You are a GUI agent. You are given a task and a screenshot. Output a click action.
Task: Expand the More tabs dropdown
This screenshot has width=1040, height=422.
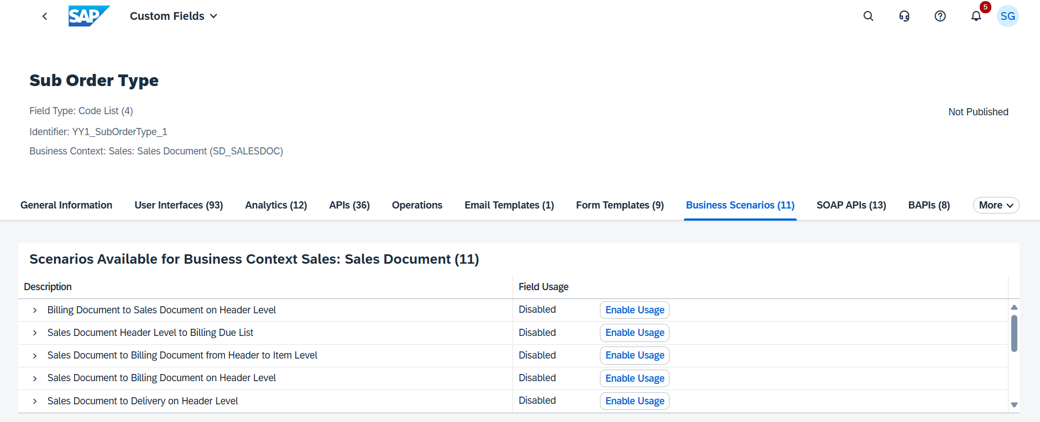tap(995, 205)
